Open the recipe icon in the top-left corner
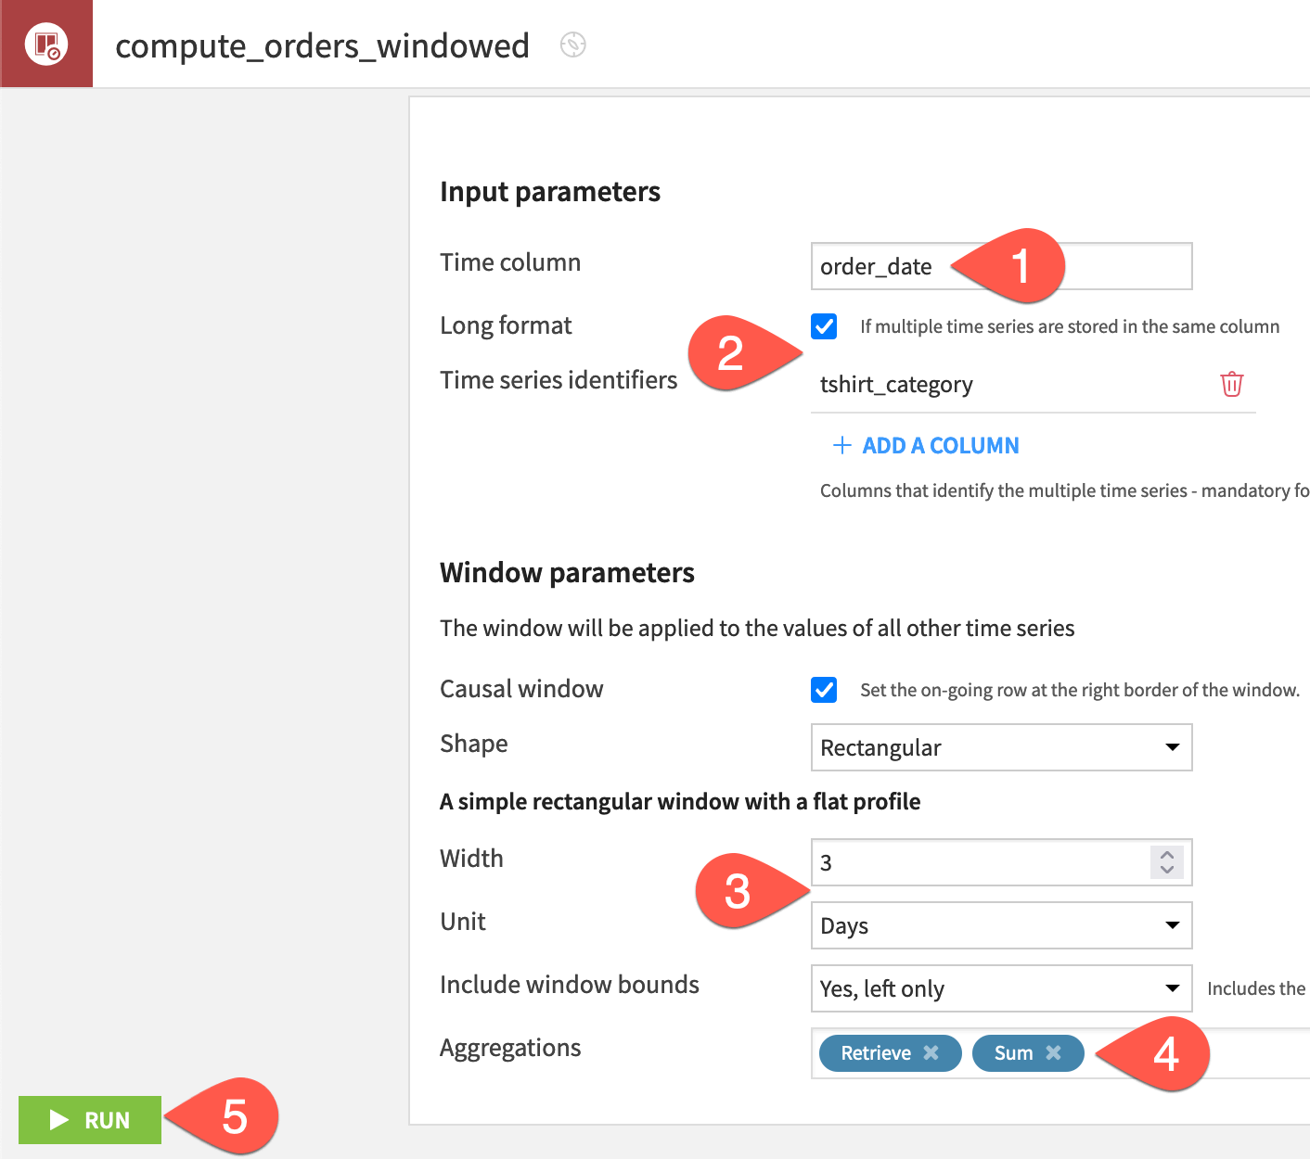The width and height of the screenshot is (1310, 1159). pos(46,44)
